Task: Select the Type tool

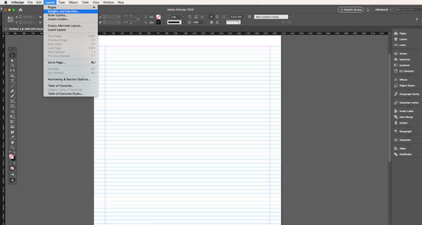Action: (12, 81)
